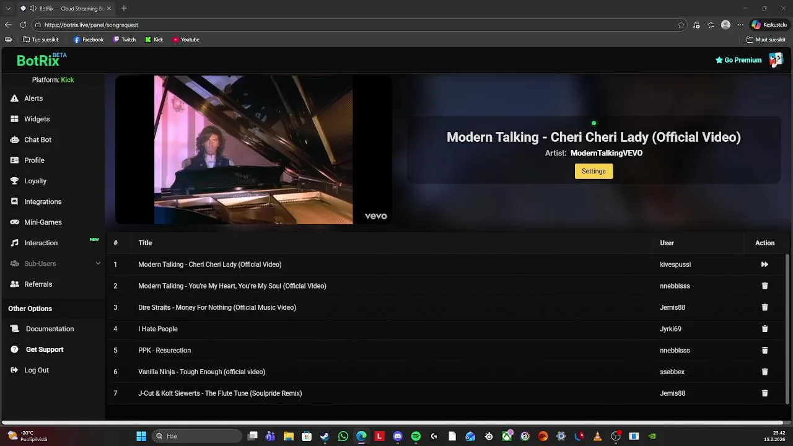This screenshot has height=446, width=793.
Task: Open the Keskustelu Copilot button
Action: click(769, 25)
